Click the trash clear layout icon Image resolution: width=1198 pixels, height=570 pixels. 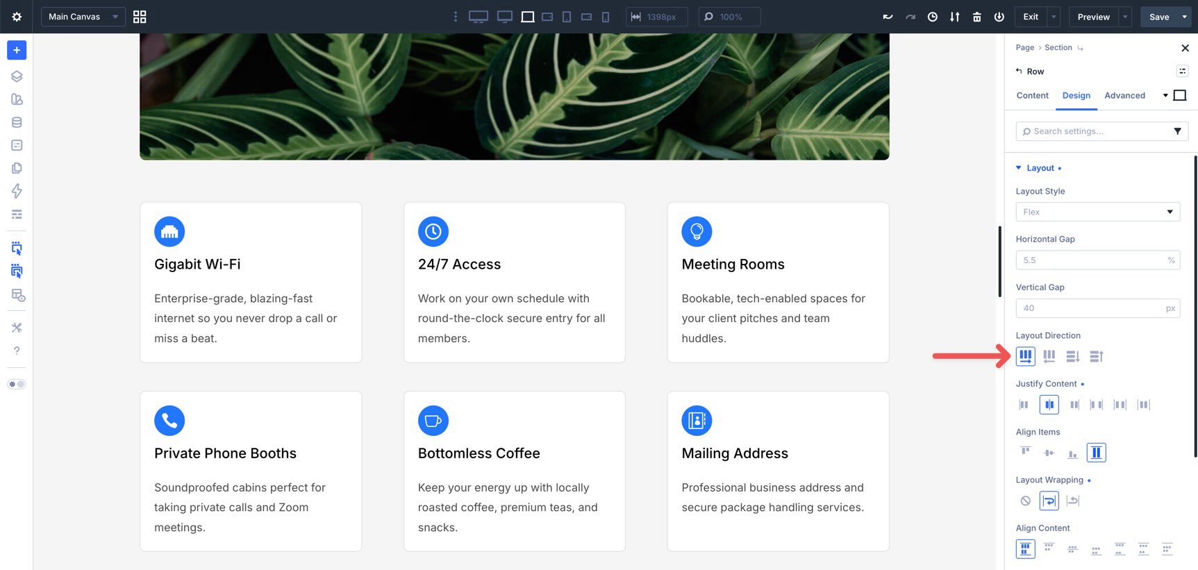(x=977, y=17)
